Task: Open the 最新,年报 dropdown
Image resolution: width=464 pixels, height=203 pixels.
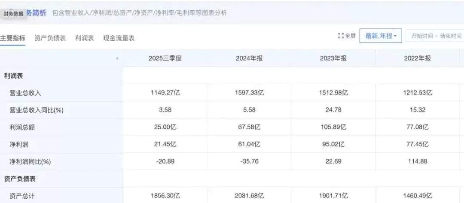Action: point(381,36)
